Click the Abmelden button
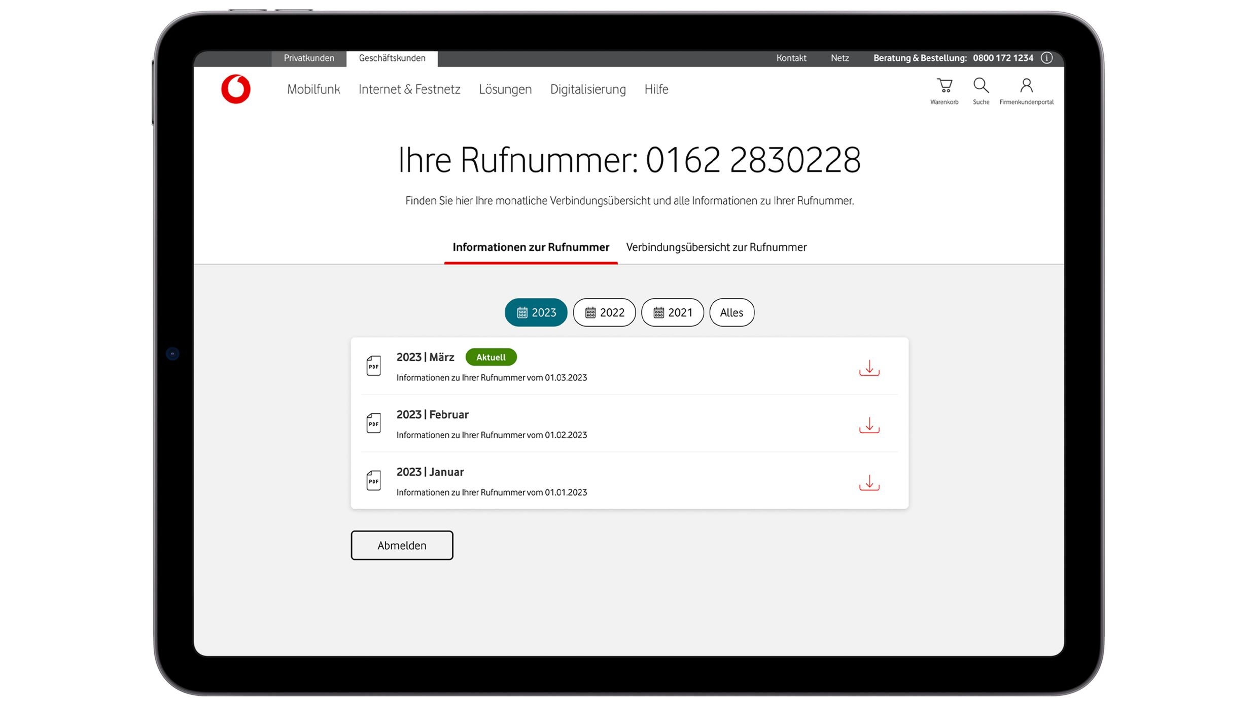Screen dimensions: 1258x708 click(x=402, y=545)
